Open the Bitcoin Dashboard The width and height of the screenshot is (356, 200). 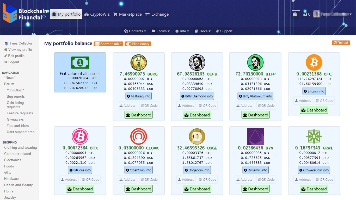(x=314, y=110)
